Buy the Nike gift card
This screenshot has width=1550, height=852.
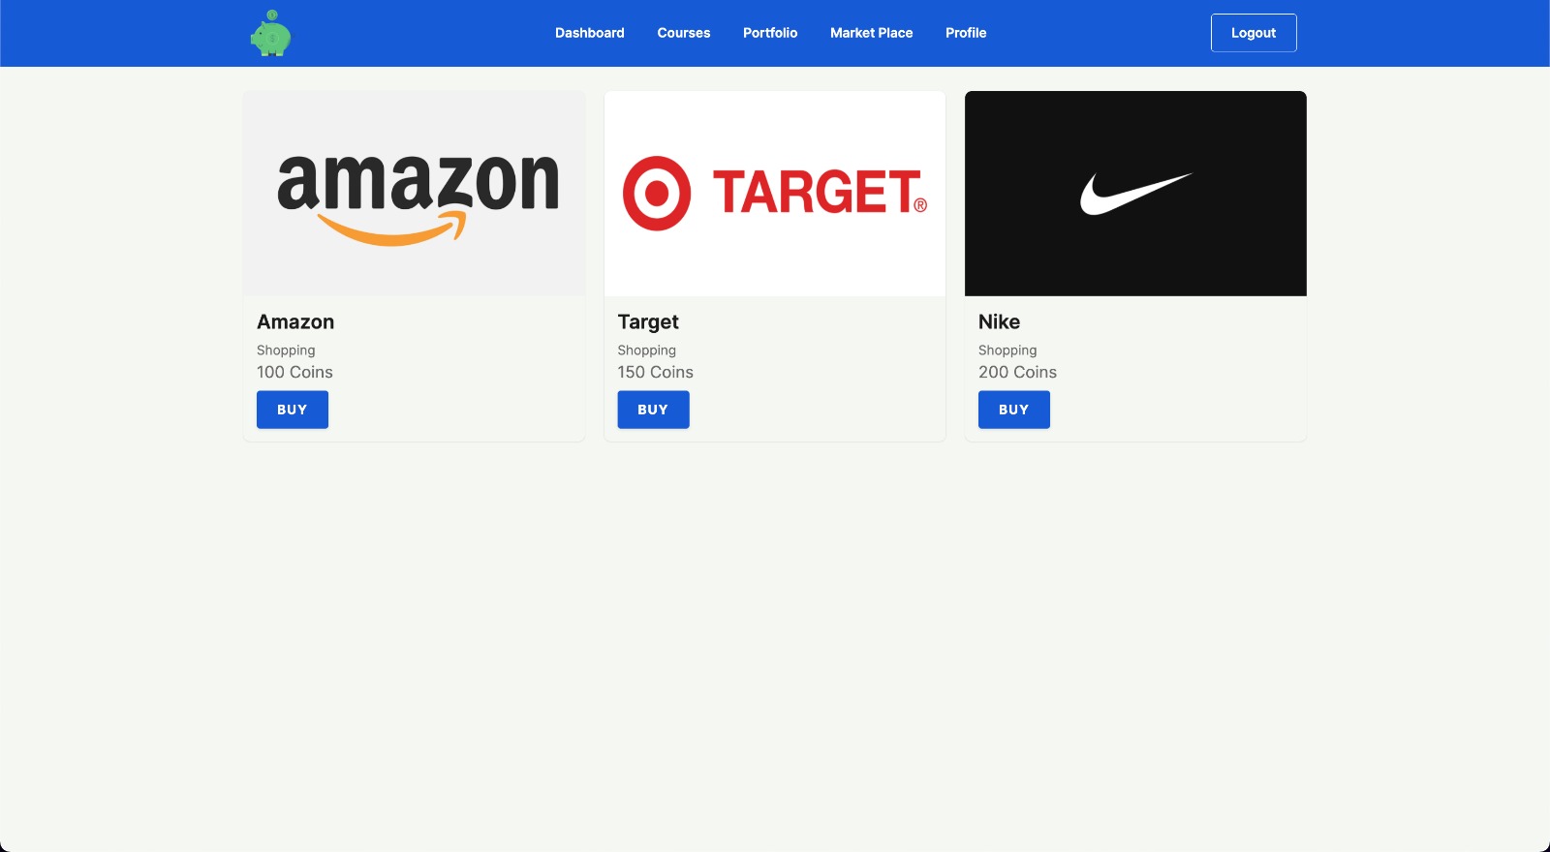tap(1013, 410)
